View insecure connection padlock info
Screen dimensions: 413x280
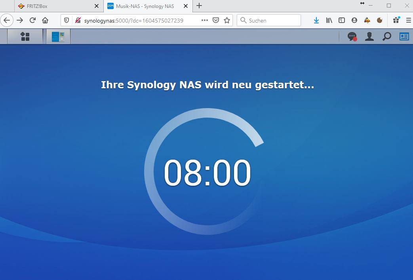[78, 20]
